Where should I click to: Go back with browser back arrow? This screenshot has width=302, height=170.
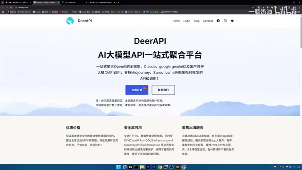(3, 8)
